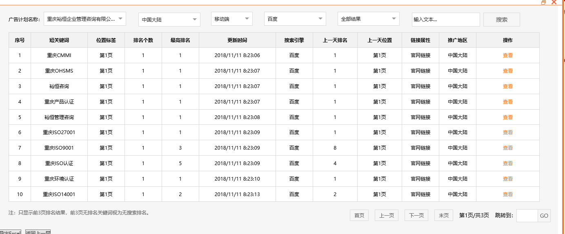This screenshot has height=234, width=565.
Task: Select keyword cell 重庆ISO9001
Action: click(x=59, y=148)
